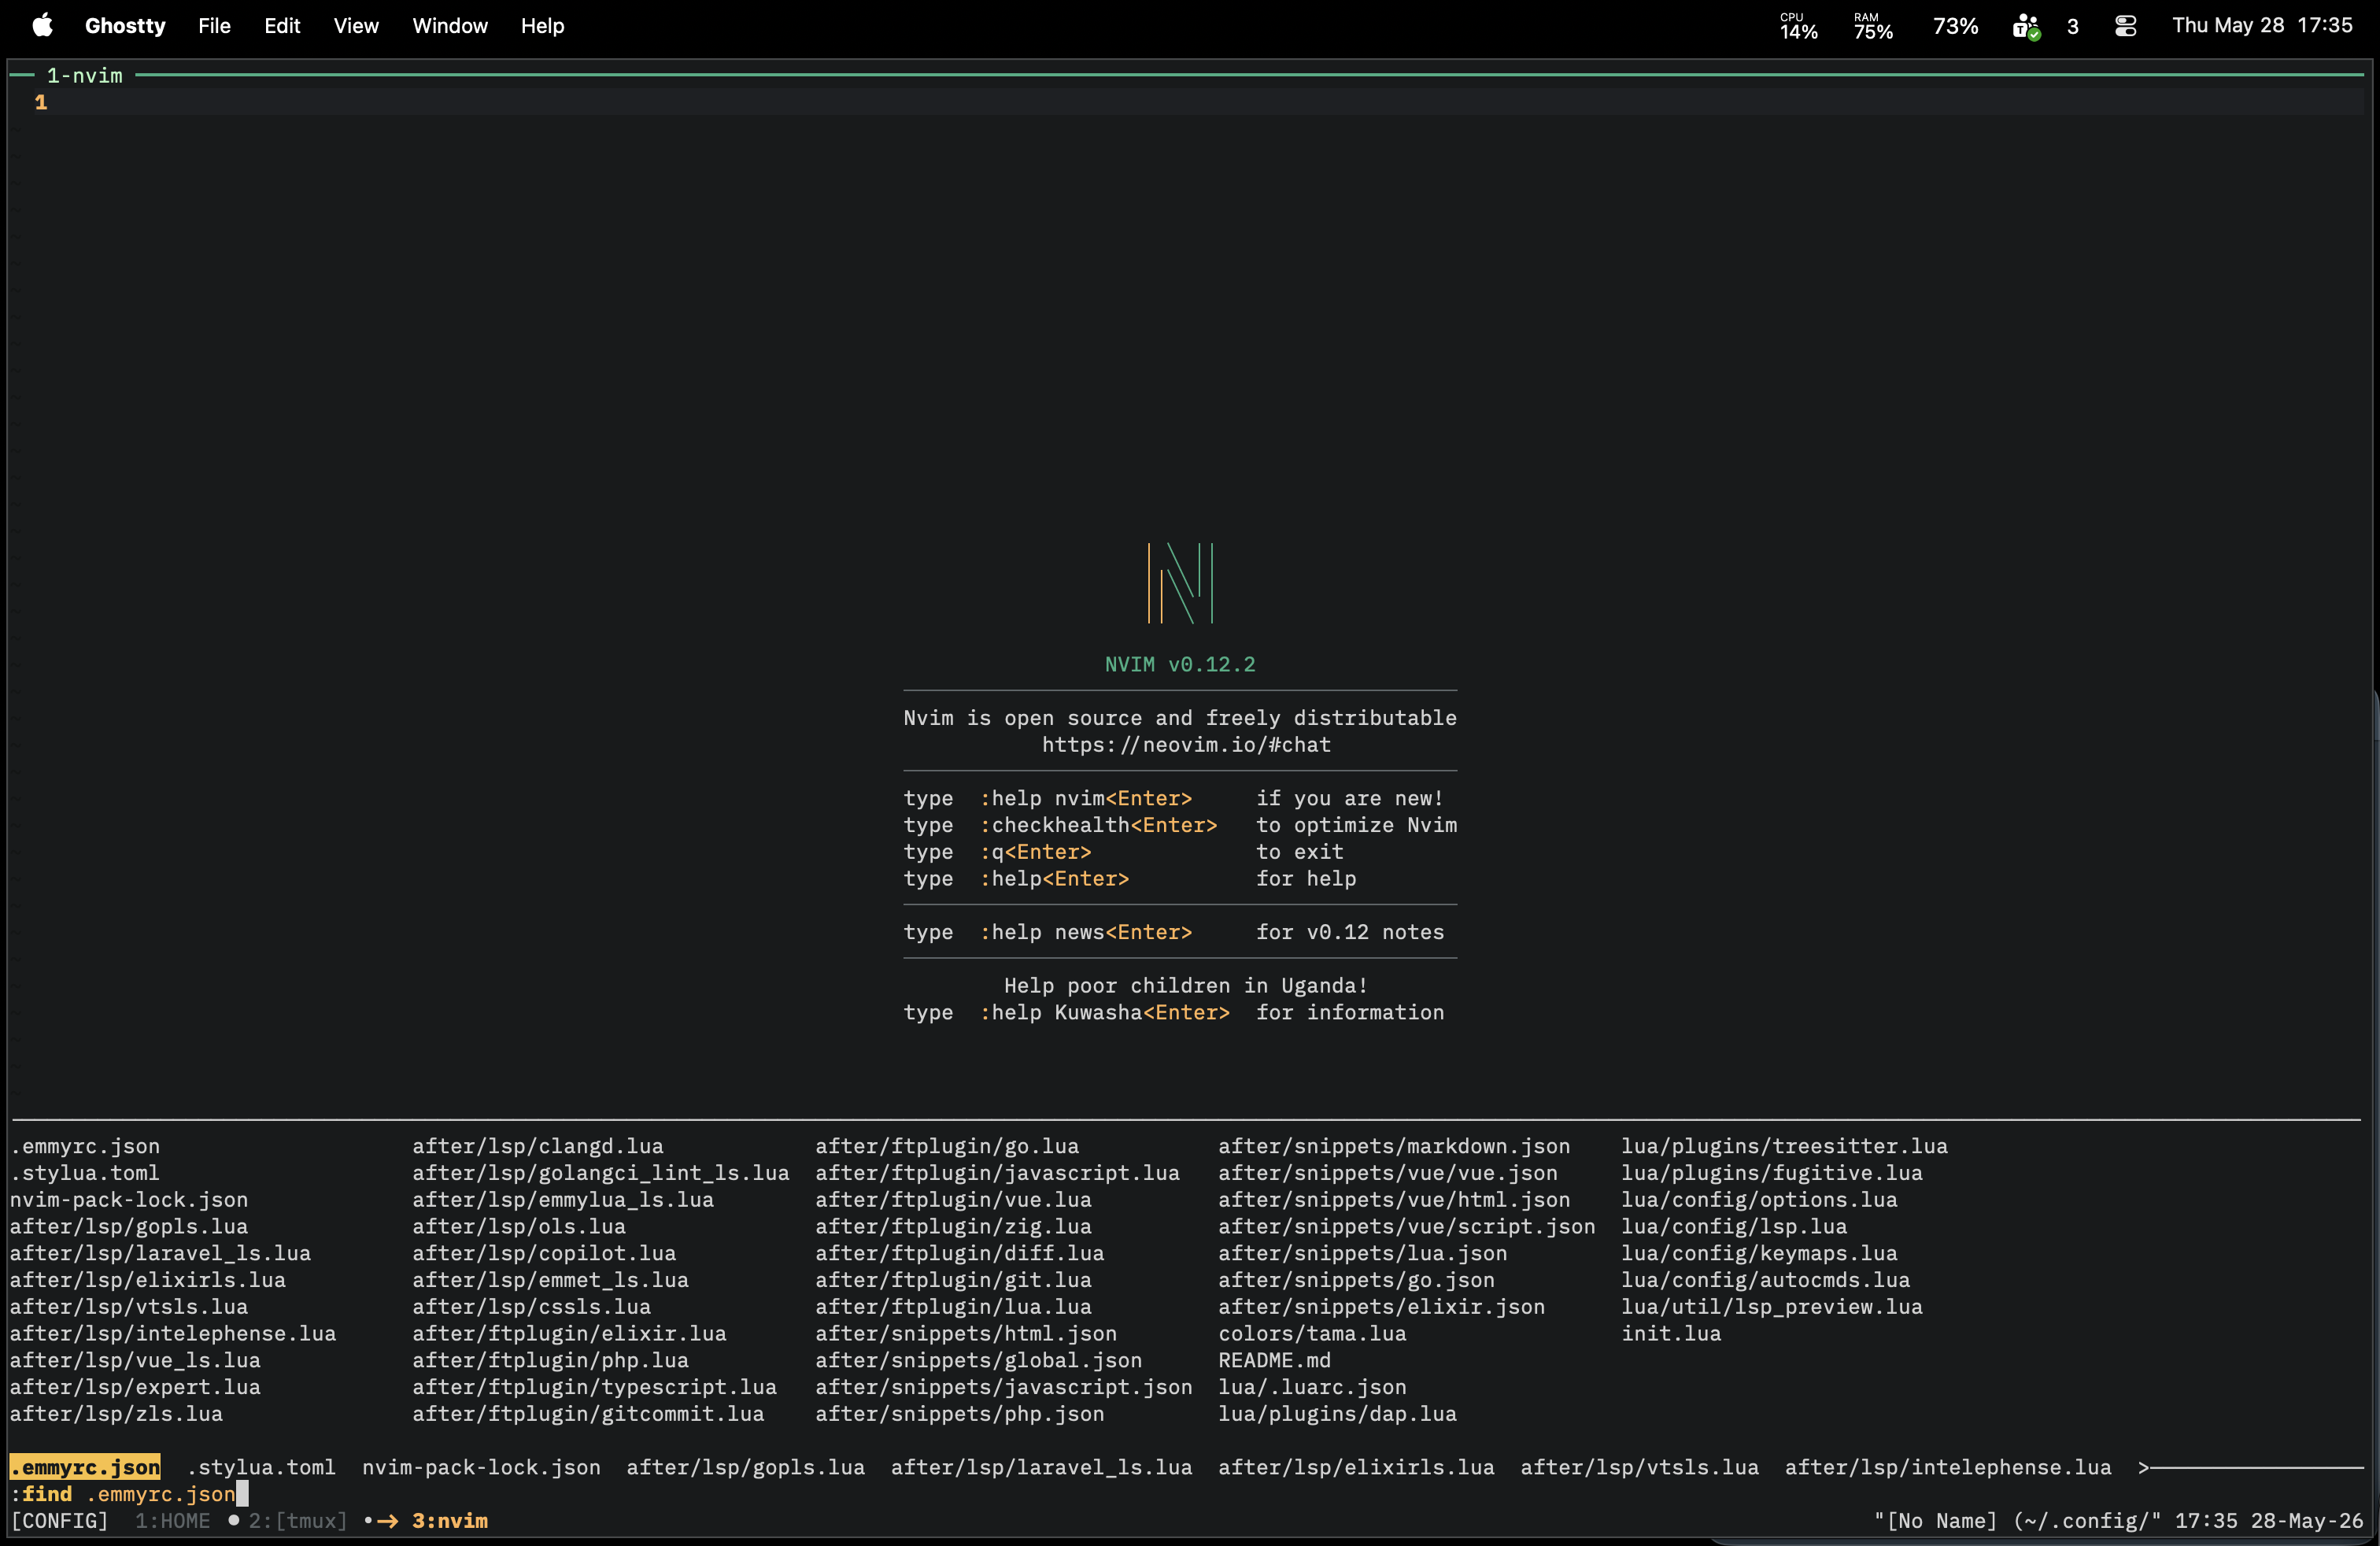Select after/lsp/golangci_lint_ls.lua in the list
Viewport: 2380px width, 1546px height.
601,1173
